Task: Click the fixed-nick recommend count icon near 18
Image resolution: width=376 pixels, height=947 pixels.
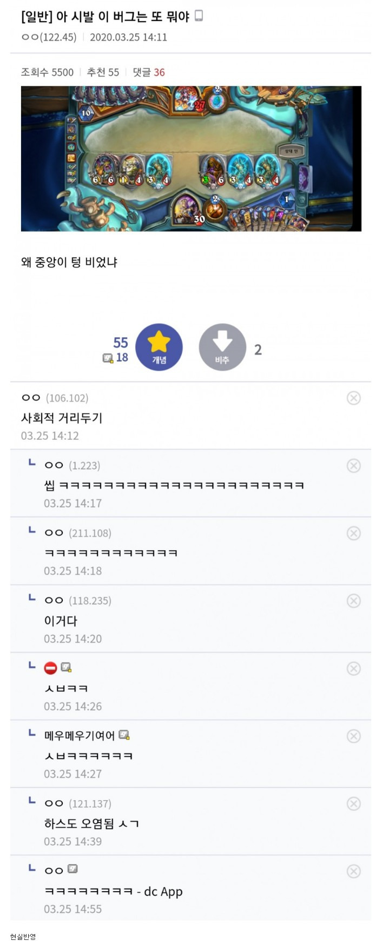Action: 108,358
